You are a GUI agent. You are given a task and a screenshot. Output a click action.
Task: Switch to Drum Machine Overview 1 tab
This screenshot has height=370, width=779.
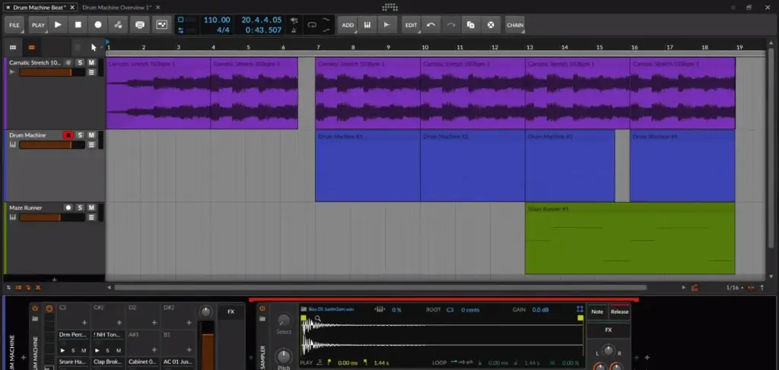point(116,7)
